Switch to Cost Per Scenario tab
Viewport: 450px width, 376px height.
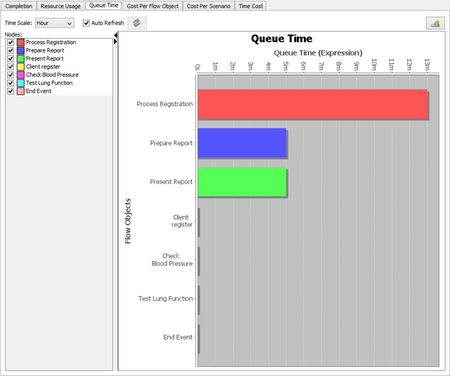coord(209,6)
